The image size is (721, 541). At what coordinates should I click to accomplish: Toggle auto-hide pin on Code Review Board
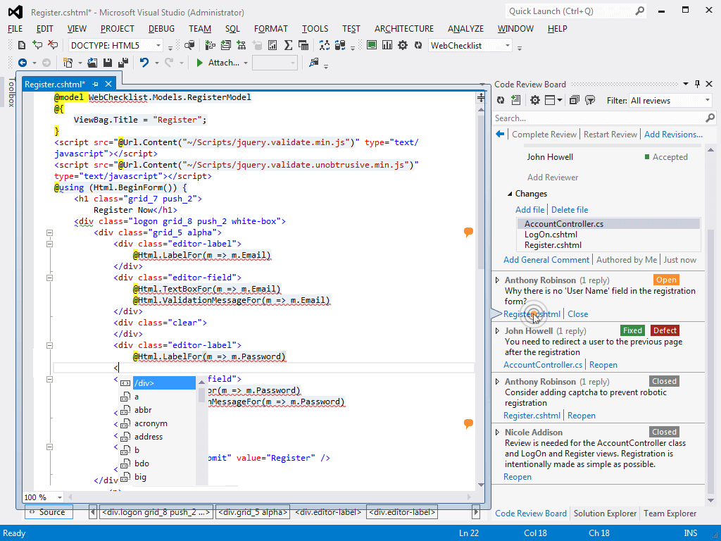[x=697, y=84]
